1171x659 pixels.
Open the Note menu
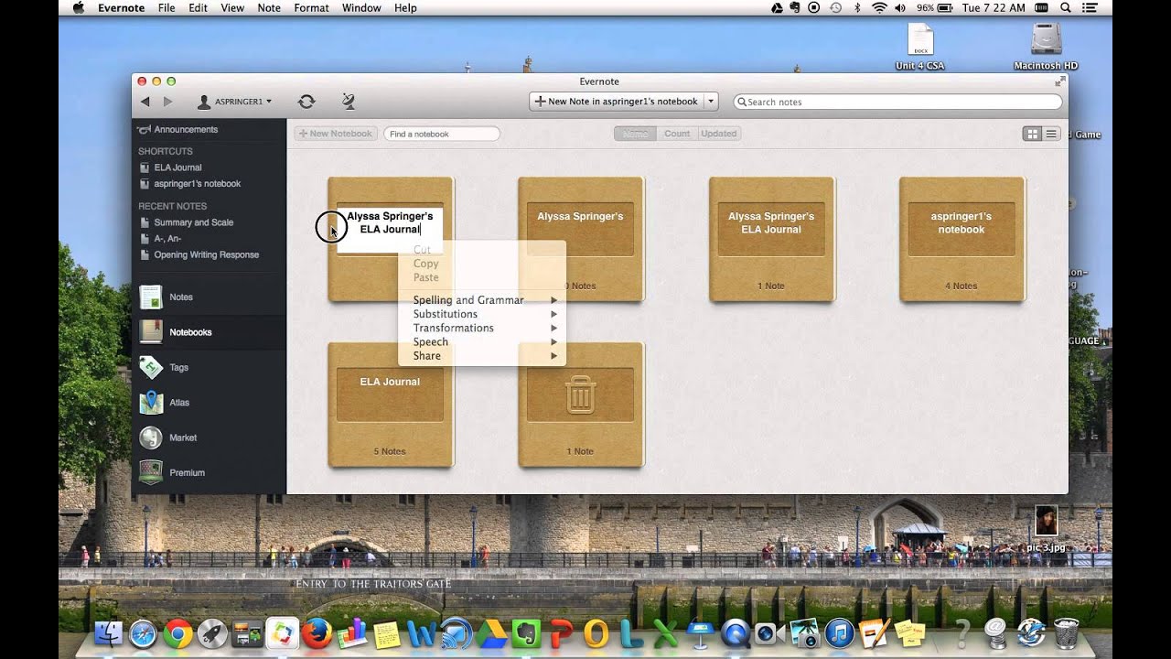(x=269, y=7)
